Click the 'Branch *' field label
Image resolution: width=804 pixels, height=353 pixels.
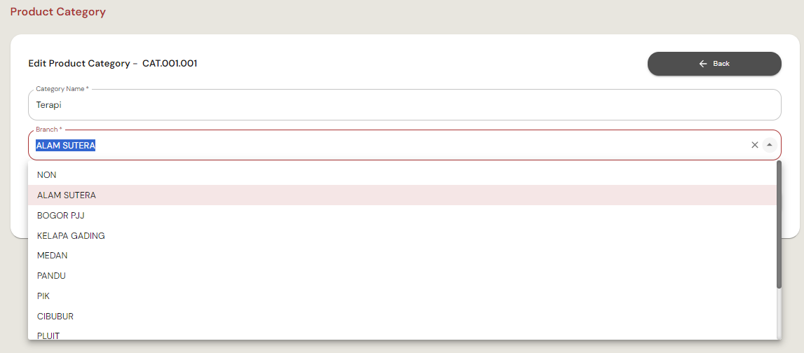49,130
